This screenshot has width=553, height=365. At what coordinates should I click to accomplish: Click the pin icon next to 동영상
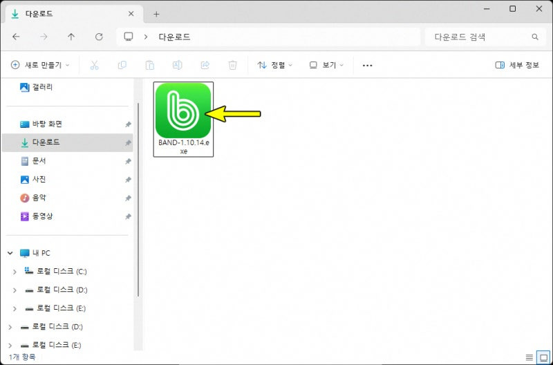[128, 216]
